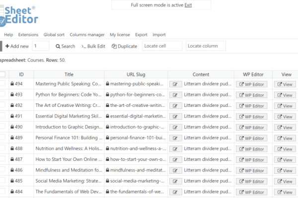Click lock icon beside ID 492
The height and width of the screenshot is (198, 298).
pos(12,105)
